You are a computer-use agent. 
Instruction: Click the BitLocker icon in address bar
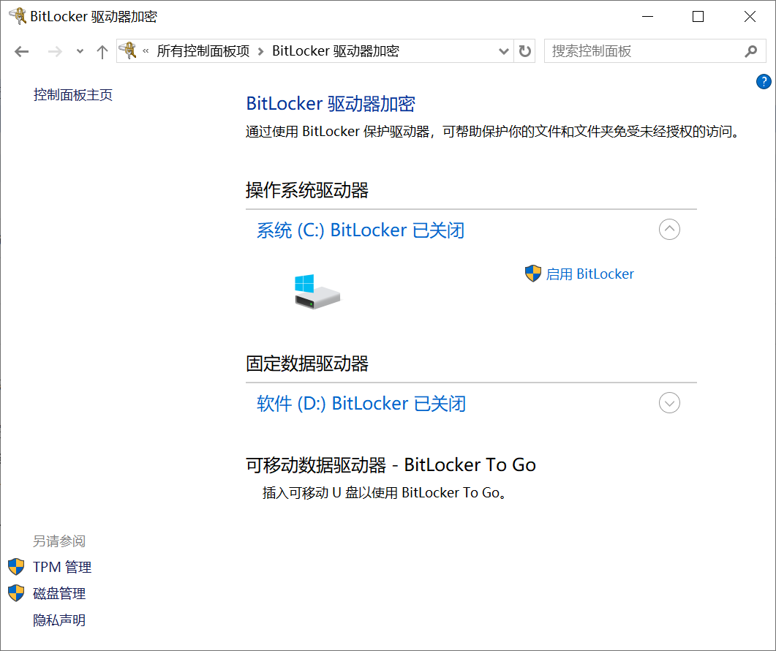pyautogui.click(x=128, y=50)
